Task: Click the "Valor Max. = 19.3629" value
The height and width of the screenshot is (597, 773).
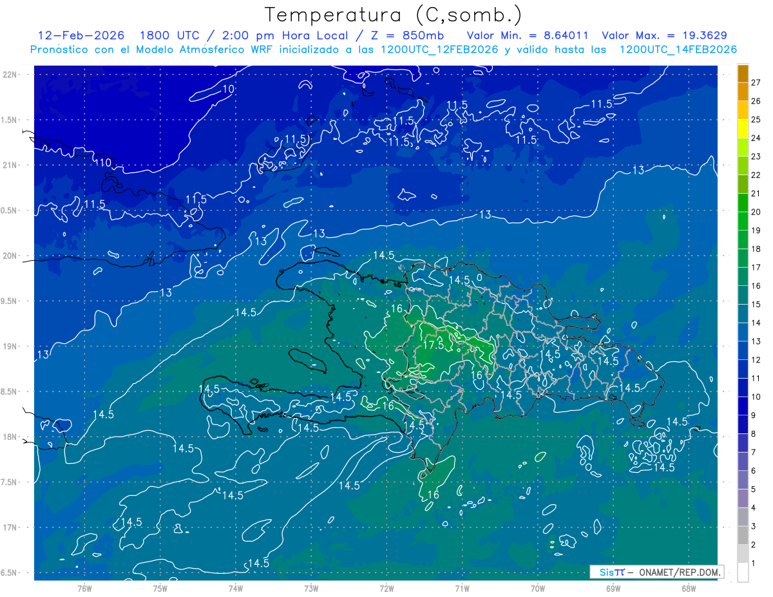Action: 664,35
